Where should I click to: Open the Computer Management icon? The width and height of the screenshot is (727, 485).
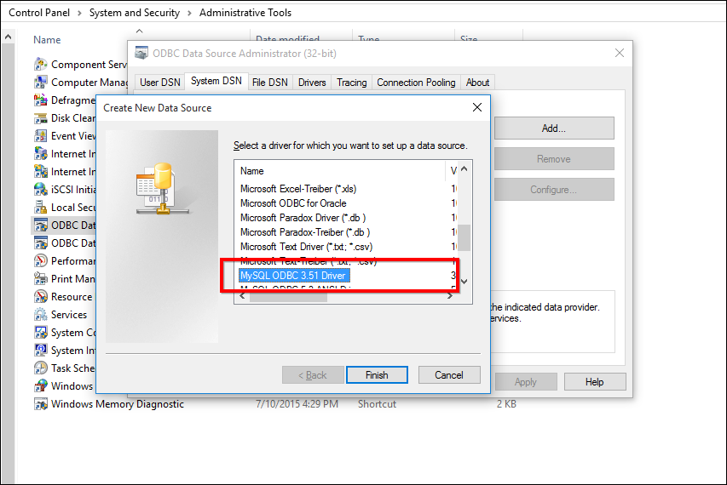(x=41, y=82)
